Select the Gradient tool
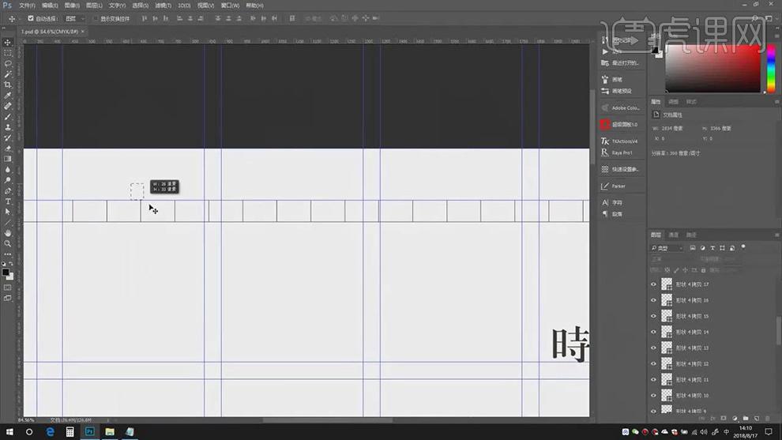The image size is (782, 440). pos(7,159)
